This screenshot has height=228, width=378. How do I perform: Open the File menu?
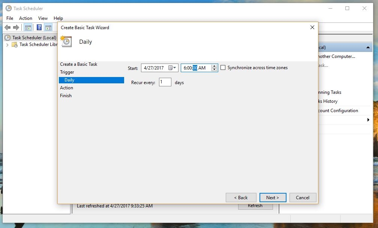[x=10, y=18]
